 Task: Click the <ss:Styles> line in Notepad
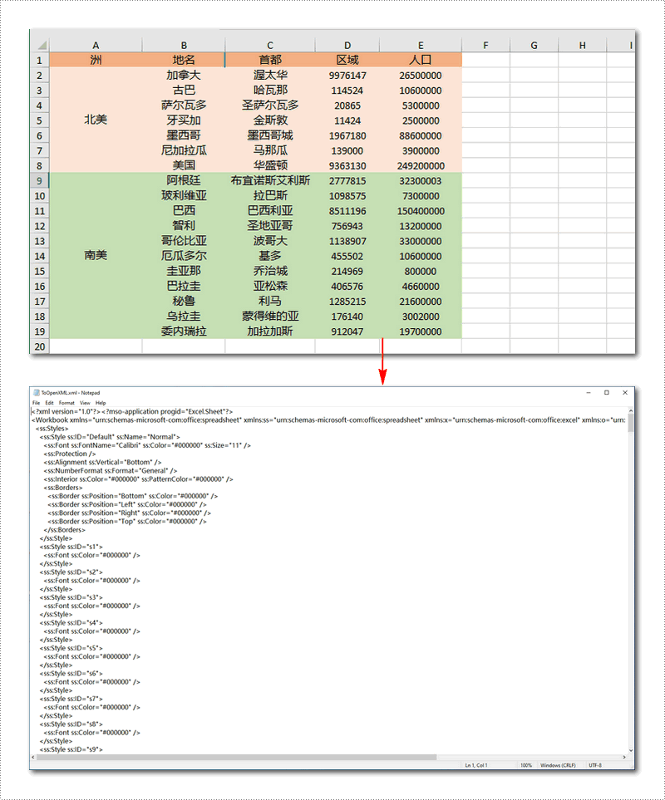click(x=52, y=429)
